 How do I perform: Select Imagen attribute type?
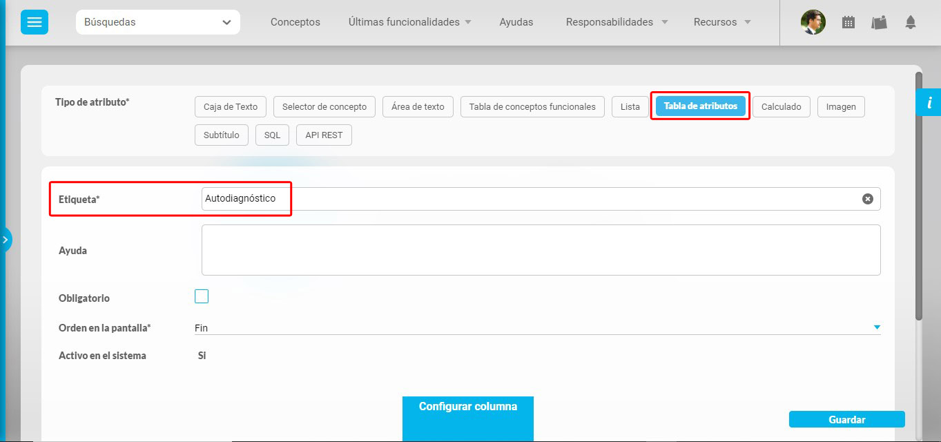[841, 107]
